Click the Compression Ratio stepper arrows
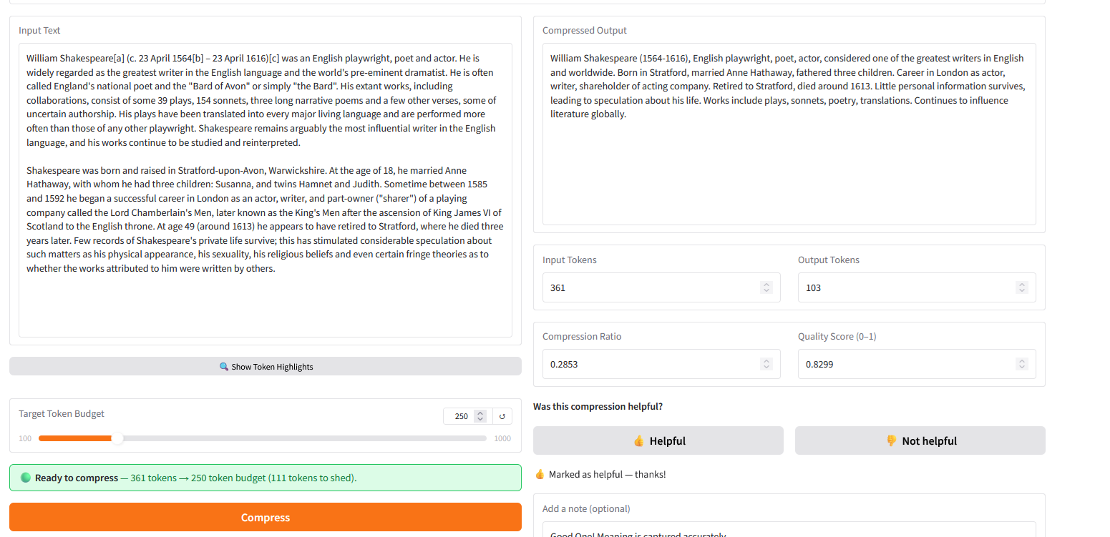 [x=766, y=364]
